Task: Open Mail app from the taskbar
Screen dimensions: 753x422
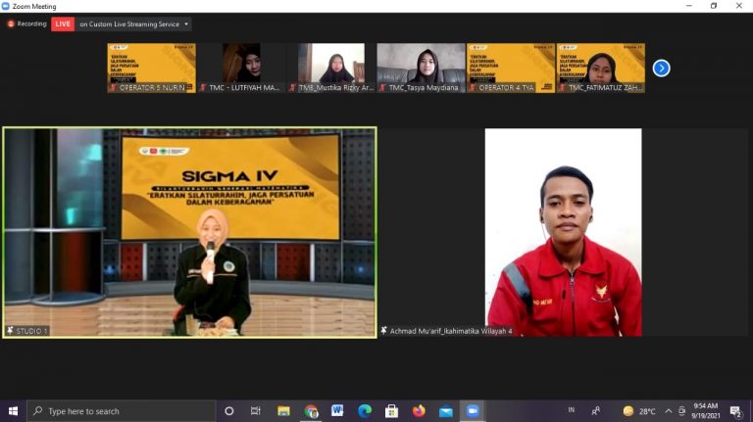Action: (446, 411)
